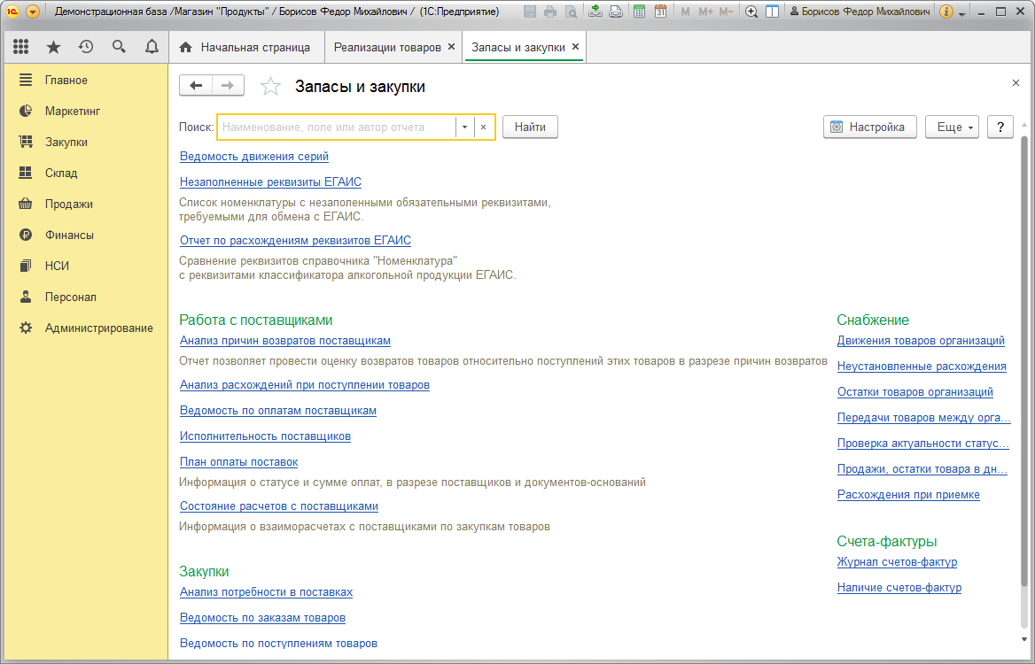Open the notifications bell
Viewport: 1035px width, 664px height.
tap(152, 47)
